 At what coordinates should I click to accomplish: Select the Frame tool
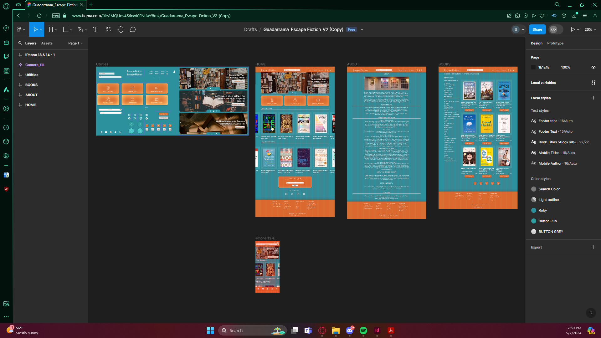[x=51, y=29]
